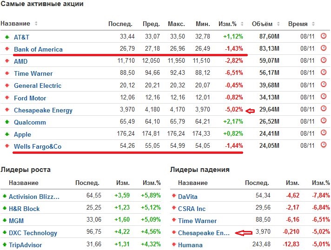Click the clock icon in Ford Motor row
This screenshot has width=331, height=250.
(x=324, y=98)
